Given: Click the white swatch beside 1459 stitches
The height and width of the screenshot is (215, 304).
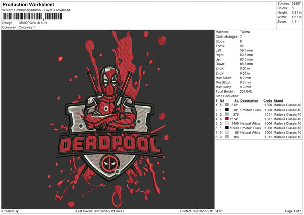Looking at the screenshot, I should point(227,123).
